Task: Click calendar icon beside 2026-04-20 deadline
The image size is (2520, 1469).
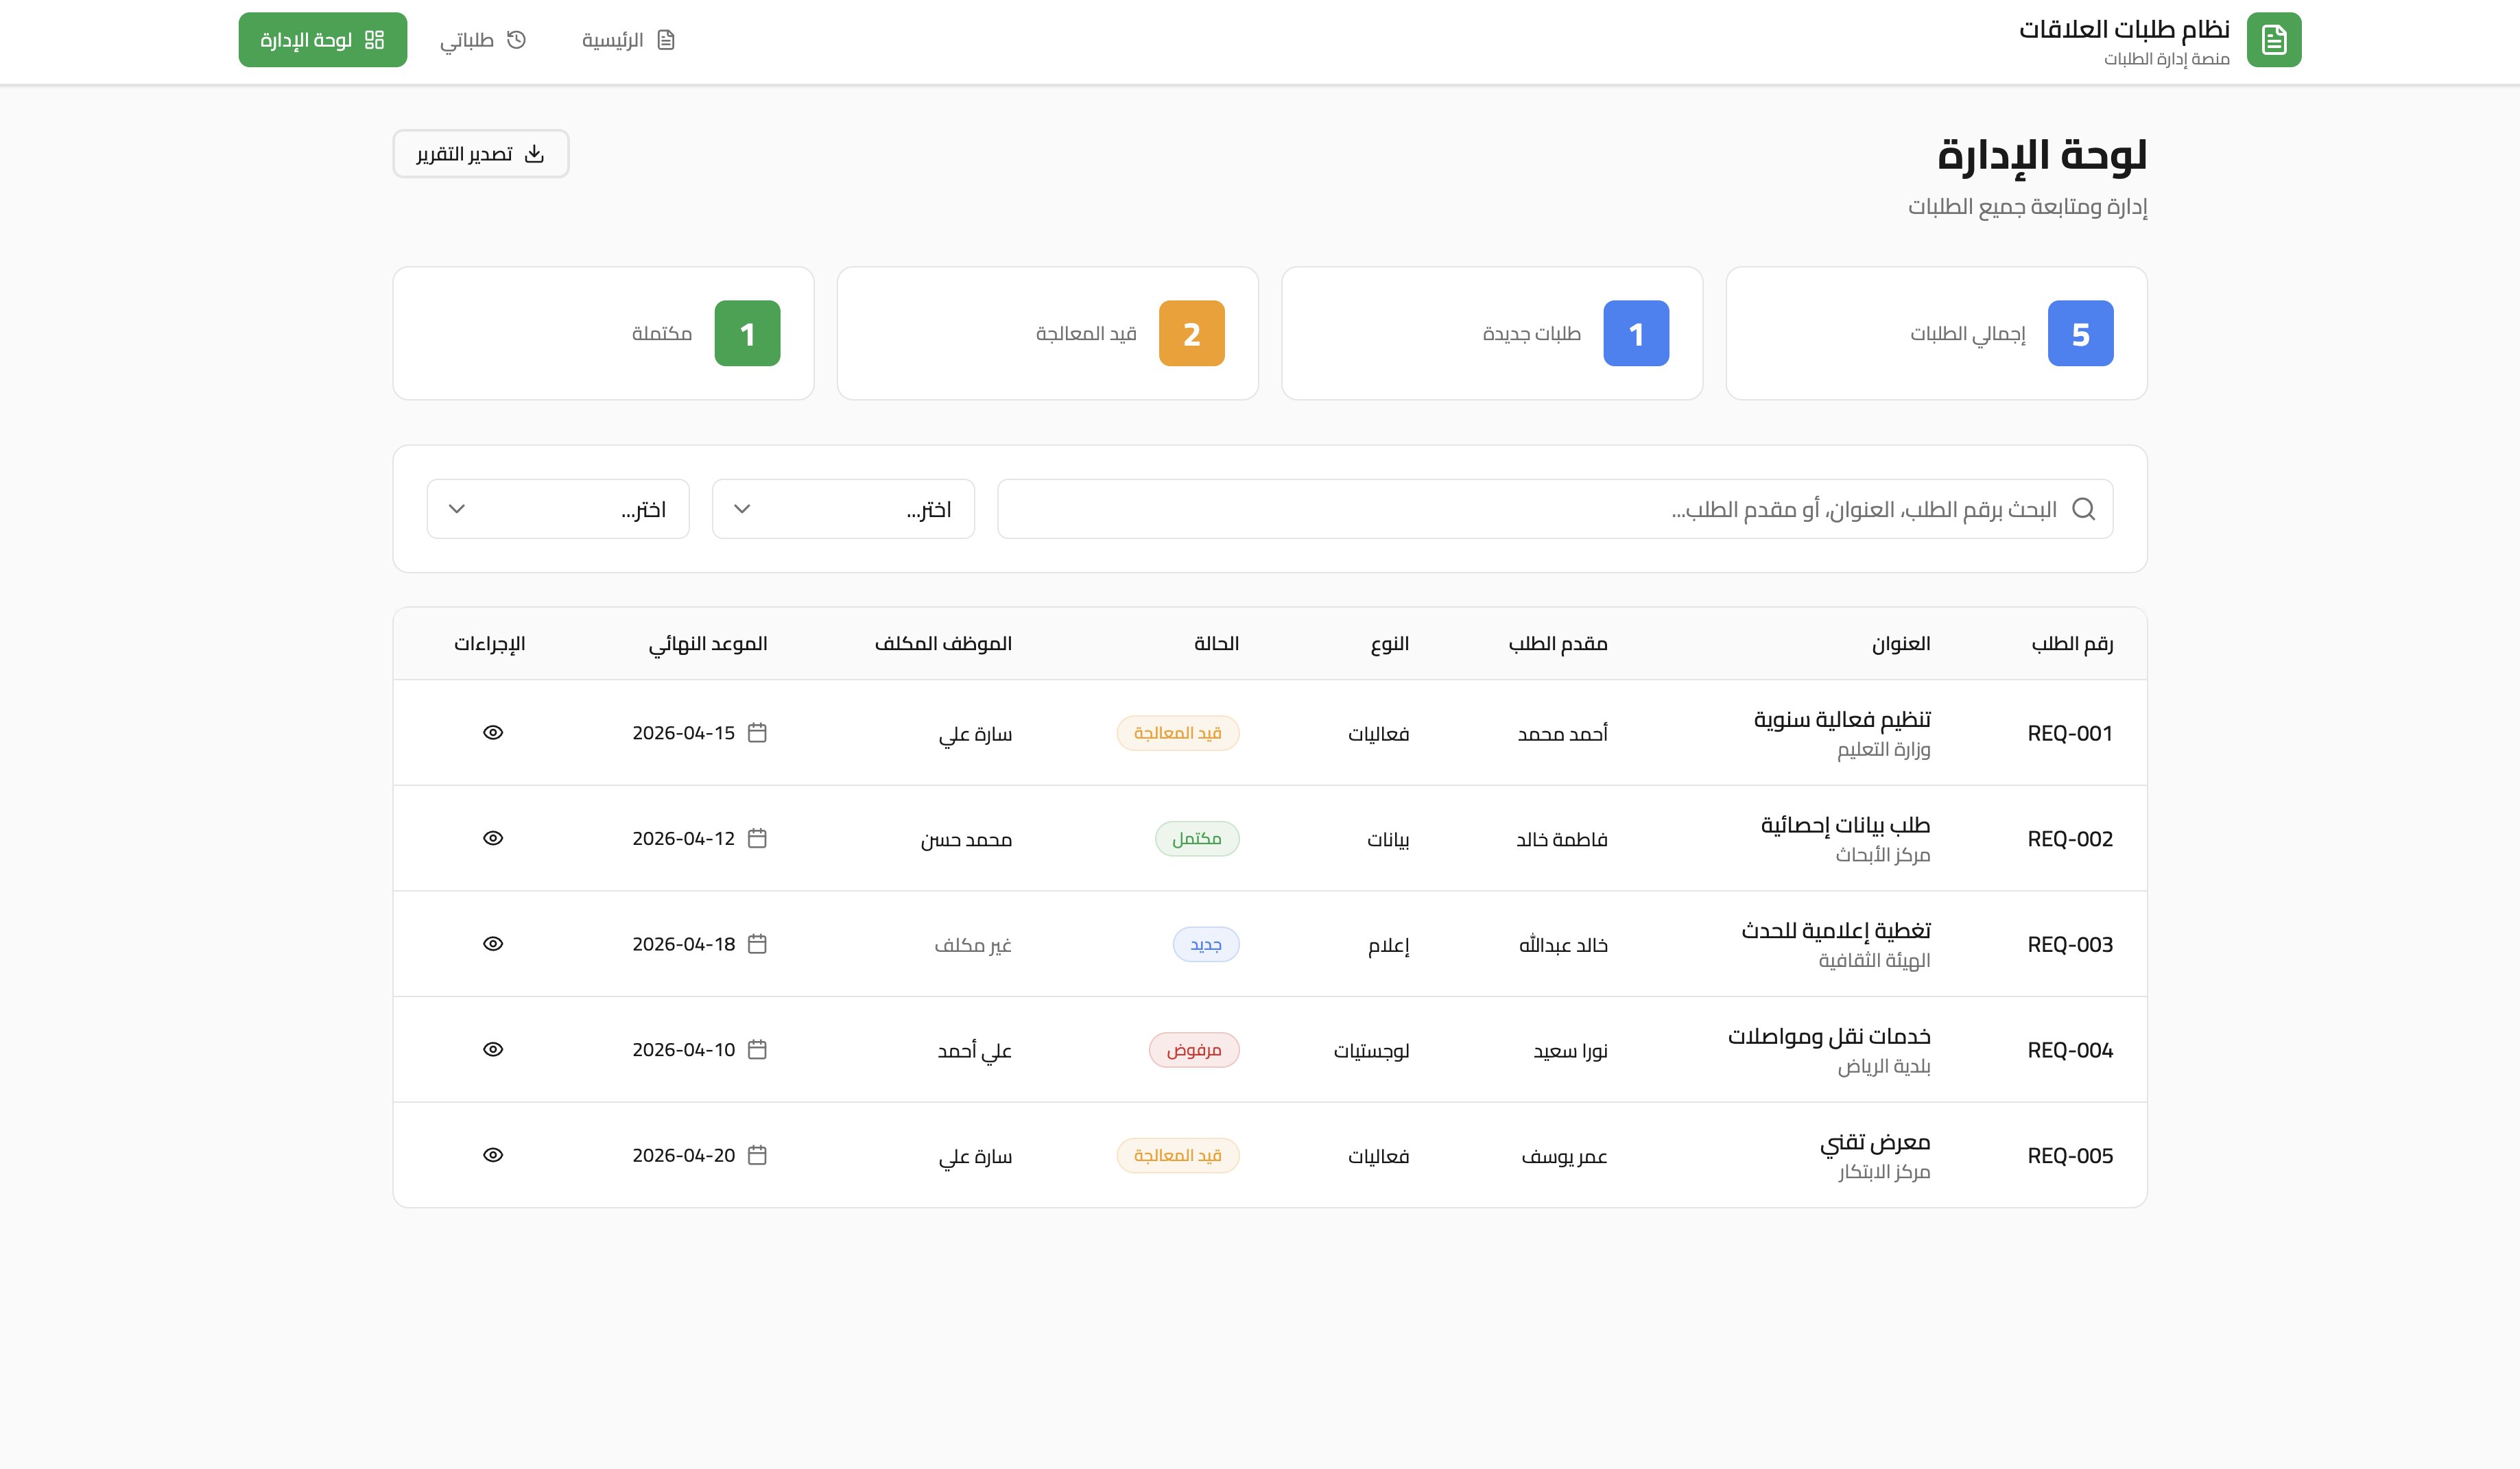Action: [x=757, y=1155]
